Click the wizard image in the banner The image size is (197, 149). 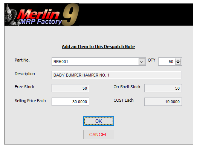[11, 15]
